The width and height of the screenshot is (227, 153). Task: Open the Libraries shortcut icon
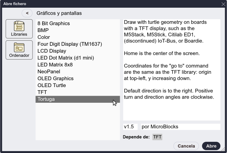[x=19, y=29]
